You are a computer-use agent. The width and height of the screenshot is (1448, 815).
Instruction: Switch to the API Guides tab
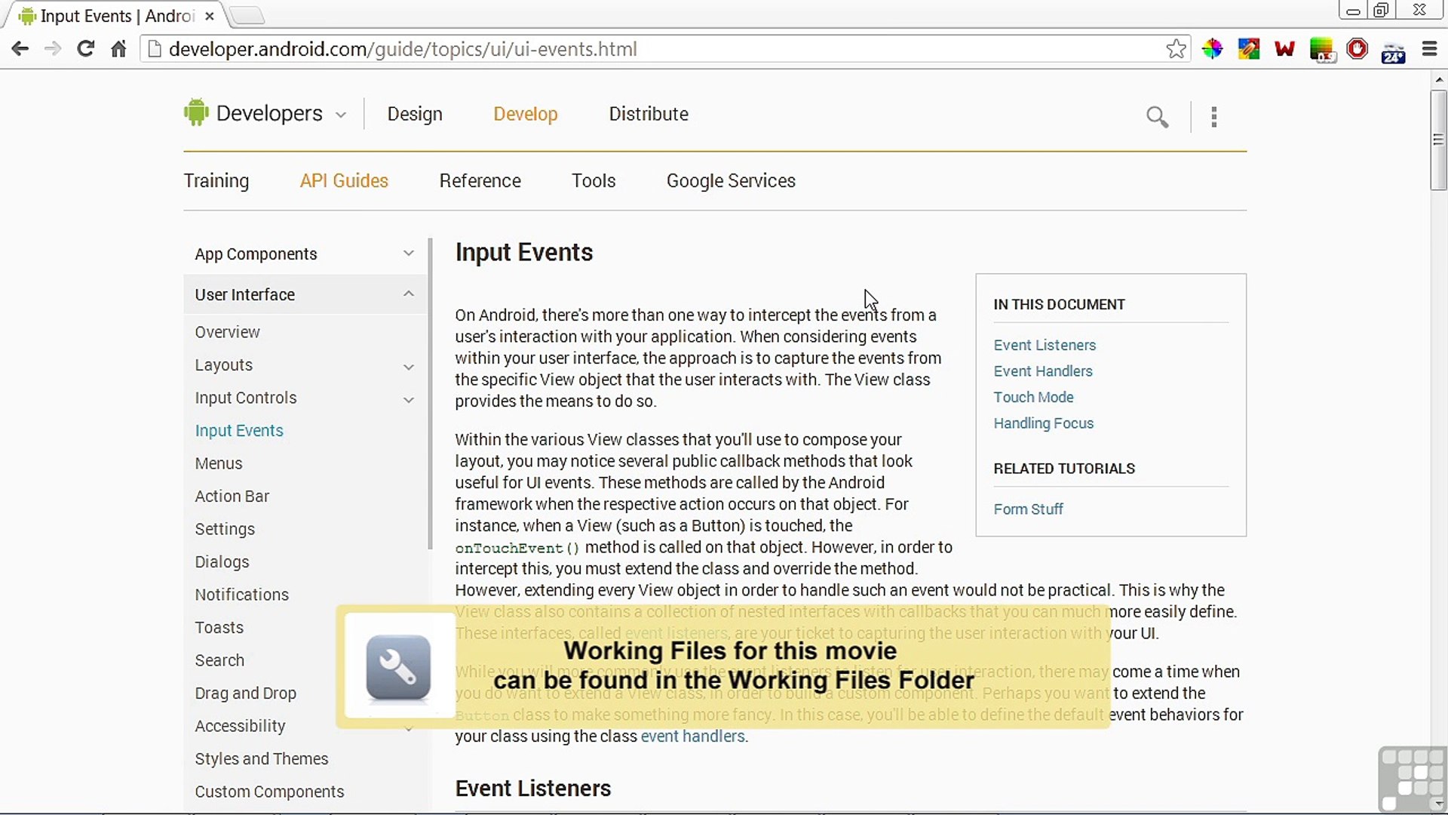[x=344, y=181]
